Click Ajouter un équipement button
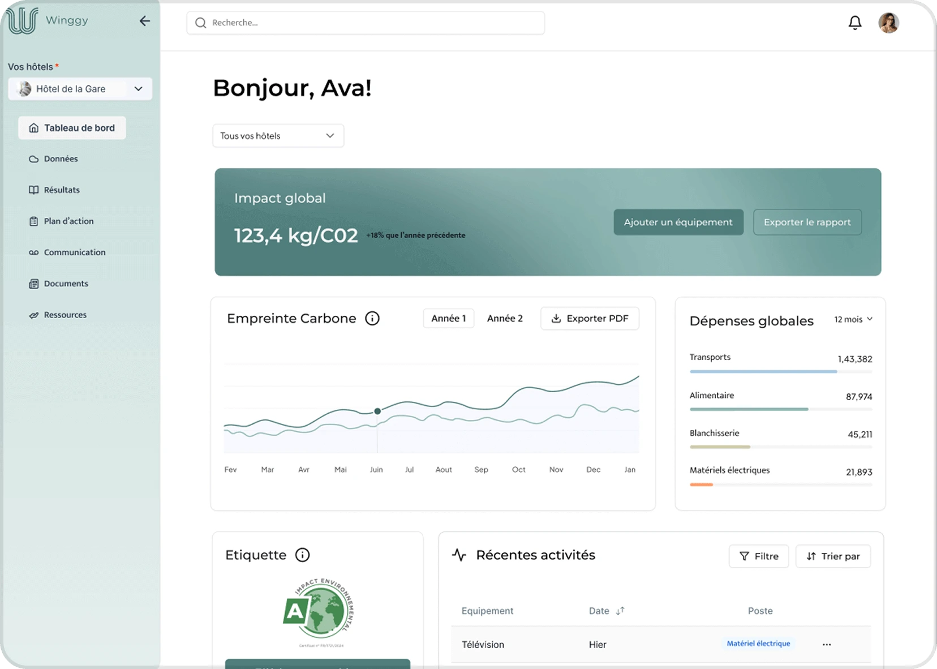937x669 pixels. coord(678,222)
